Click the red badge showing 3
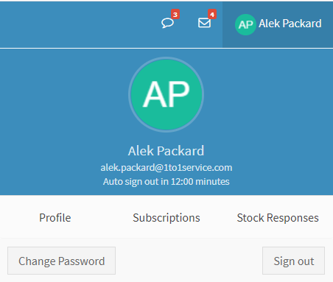The width and height of the screenshot is (333, 282). click(175, 15)
